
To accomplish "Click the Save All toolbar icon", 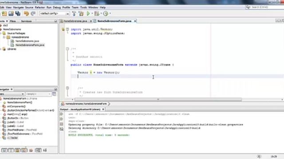I will pos(18,14).
